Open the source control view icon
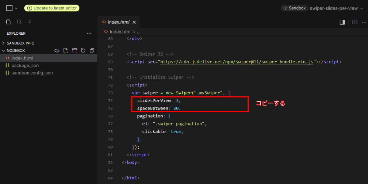 point(30,22)
